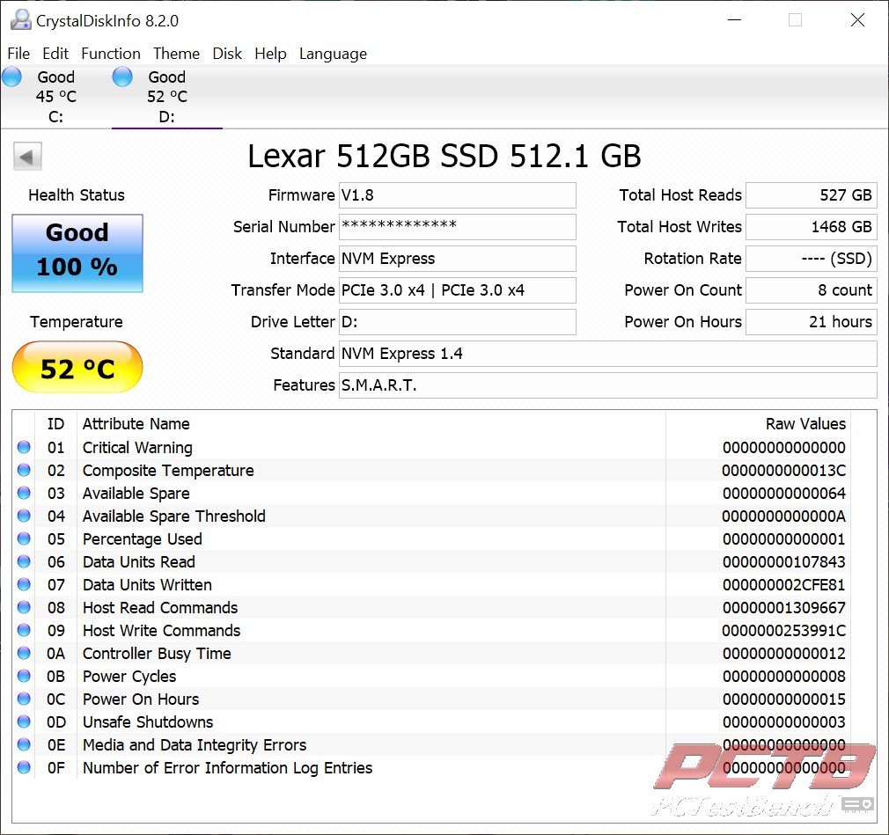Screen dimensions: 889x835
Task: Select the Critical Warning attribute name
Action: coord(138,447)
